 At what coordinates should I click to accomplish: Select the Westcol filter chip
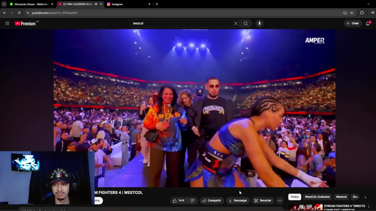341,197
